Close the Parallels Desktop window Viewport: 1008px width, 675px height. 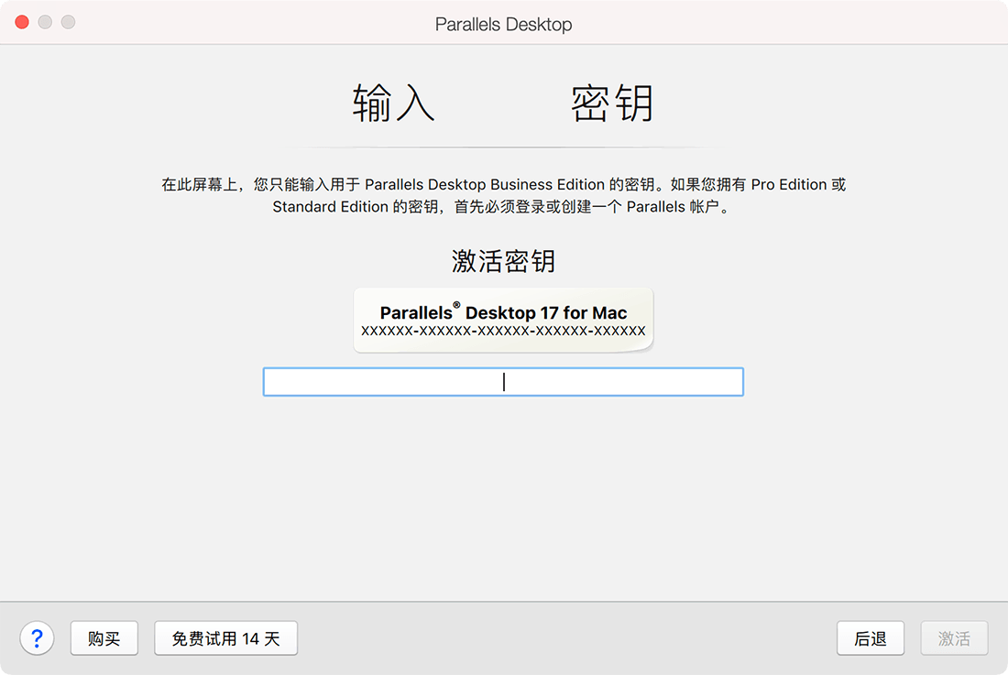point(22,23)
